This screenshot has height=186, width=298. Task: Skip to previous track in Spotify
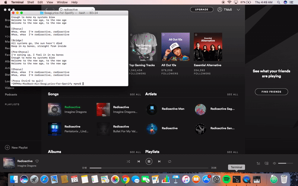tap(139, 161)
